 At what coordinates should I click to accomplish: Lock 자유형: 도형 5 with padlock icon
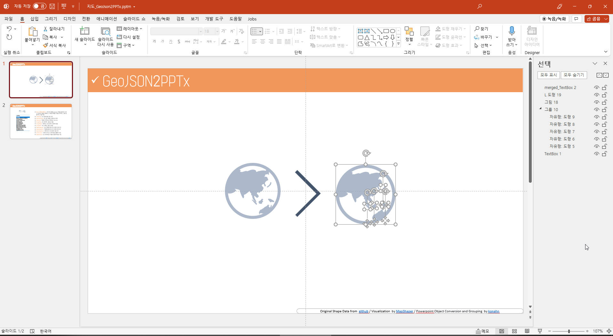(x=604, y=147)
